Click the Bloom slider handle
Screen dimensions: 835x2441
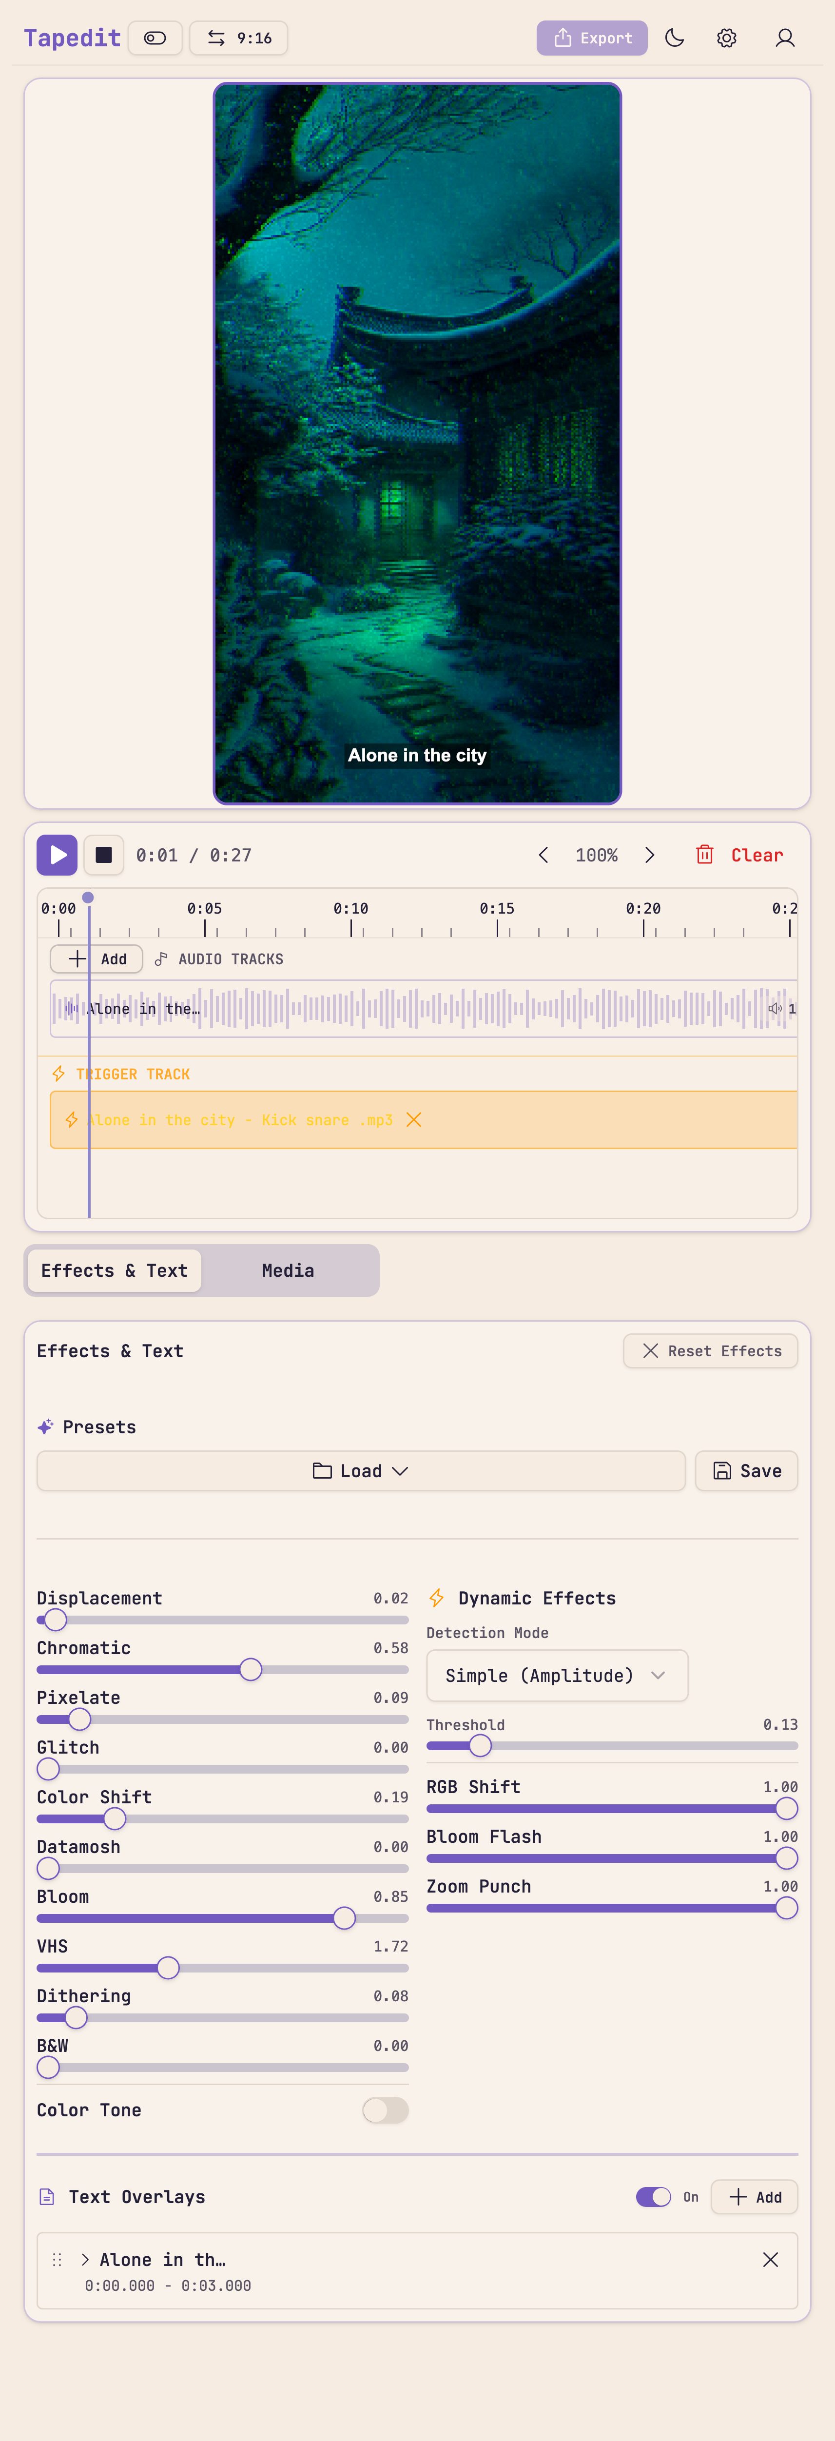point(344,1918)
